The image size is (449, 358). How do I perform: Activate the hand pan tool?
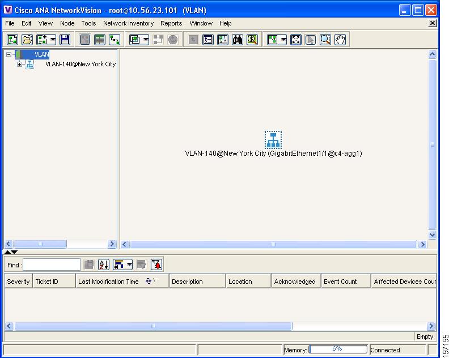pyautogui.click(x=340, y=40)
